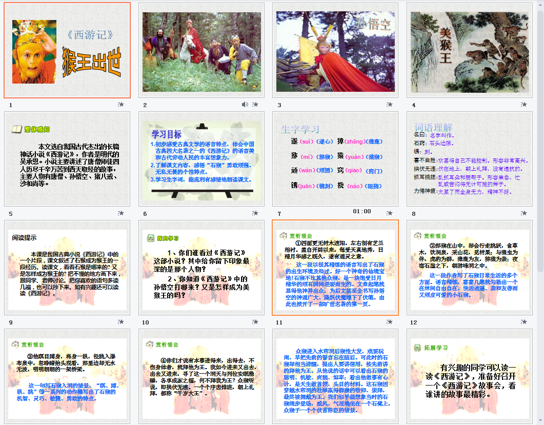Select the 生字学习 slide thumbnail
Viewport: 544px width, 425px height.
pos(335,159)
